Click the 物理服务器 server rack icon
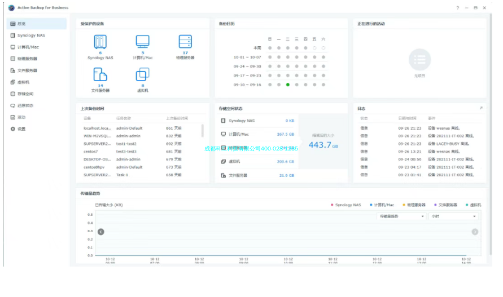Screen dimensions: 503x297 click(185, 42)
